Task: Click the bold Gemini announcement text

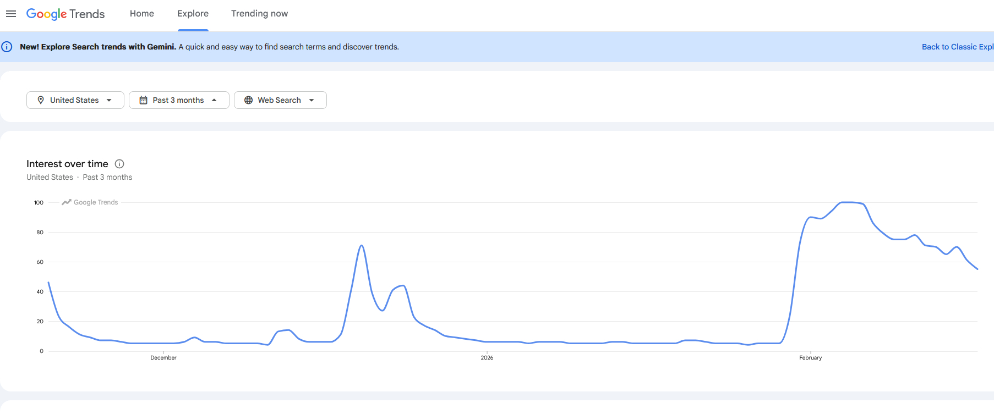Action: 98,47
